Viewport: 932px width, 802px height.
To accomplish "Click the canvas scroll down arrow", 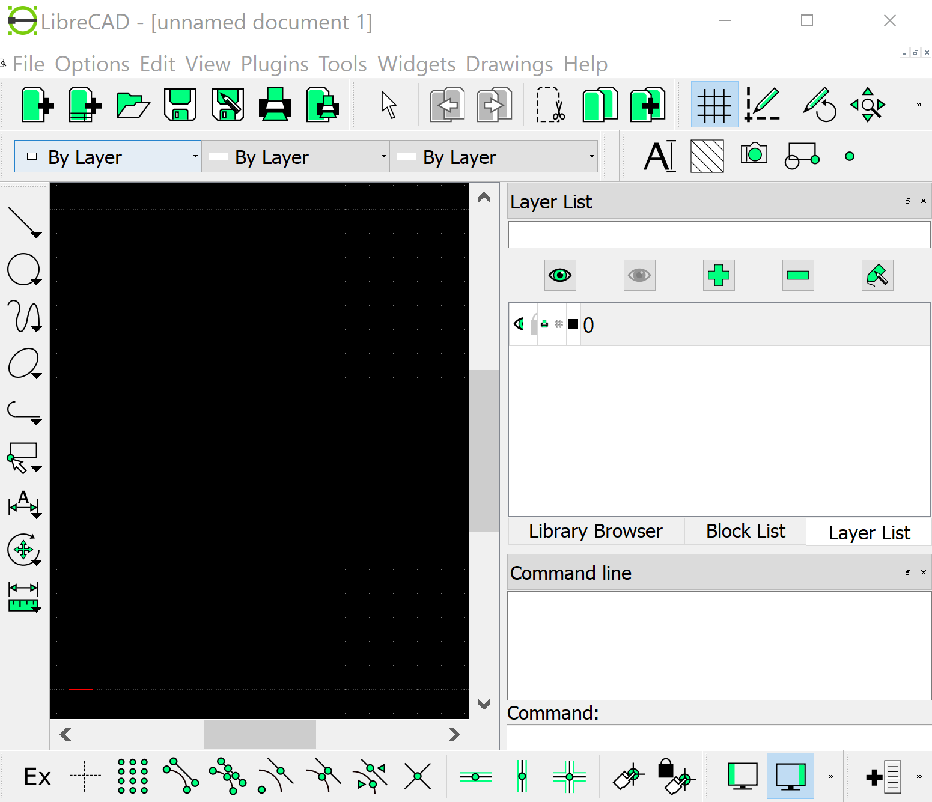I will [x=484, y=703].
